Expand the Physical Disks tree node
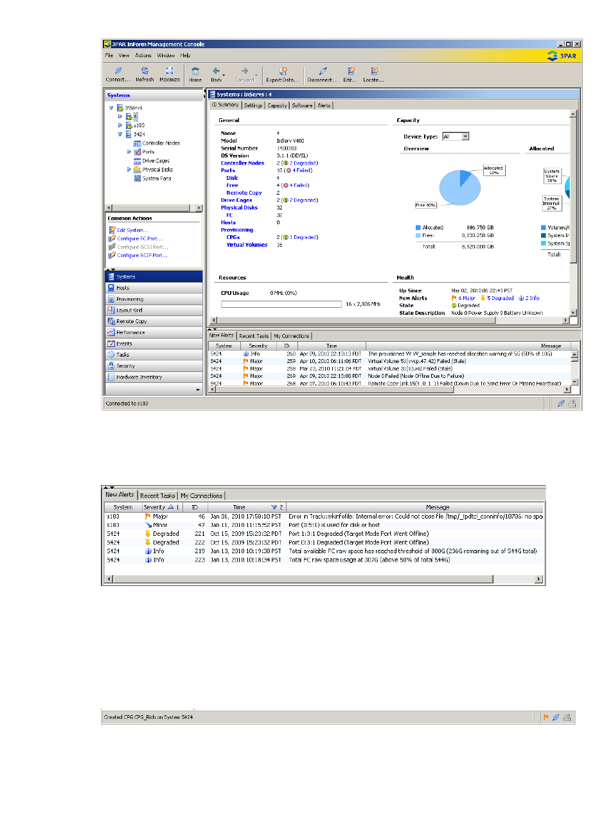Image resolution: width=613 pixels, height=816 pixels. click(129, 170)
